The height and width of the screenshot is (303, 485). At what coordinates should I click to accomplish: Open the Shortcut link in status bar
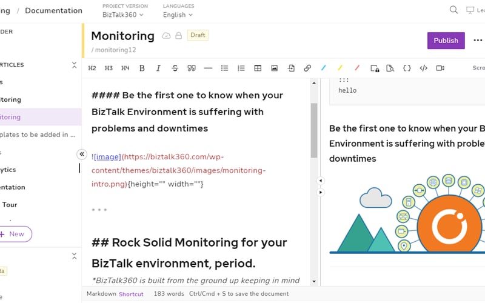(x=131, y=294)
